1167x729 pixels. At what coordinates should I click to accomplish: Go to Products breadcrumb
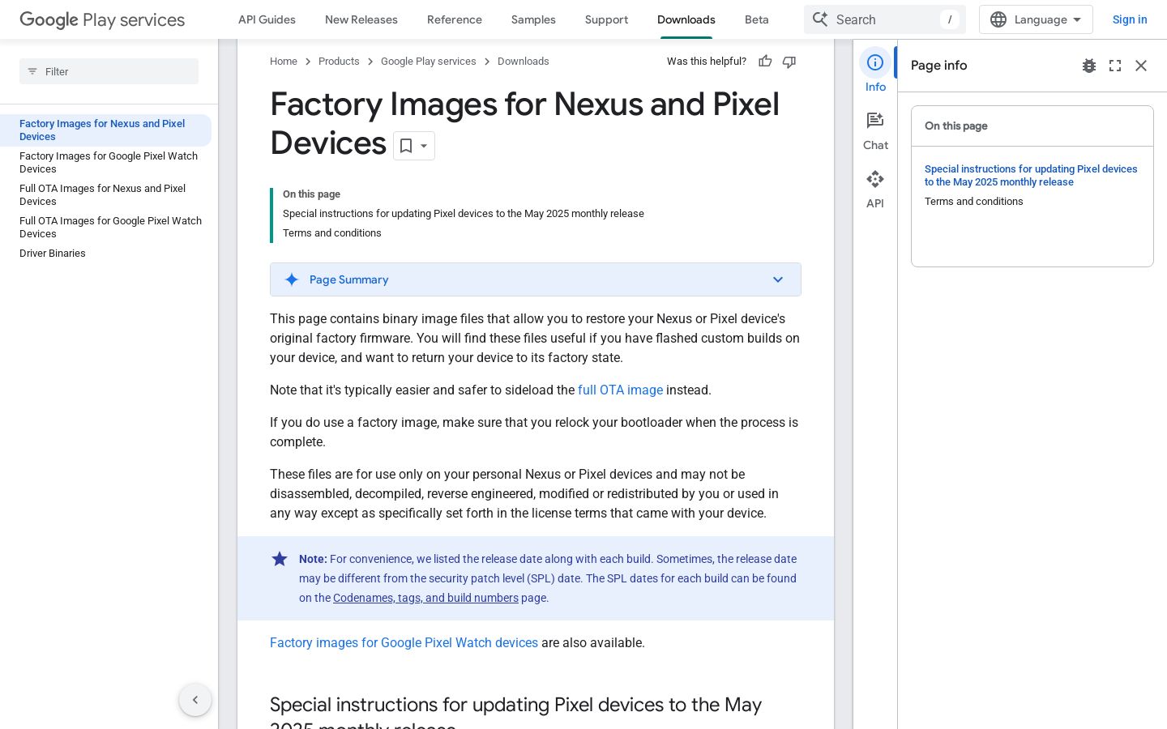[339, 62]
